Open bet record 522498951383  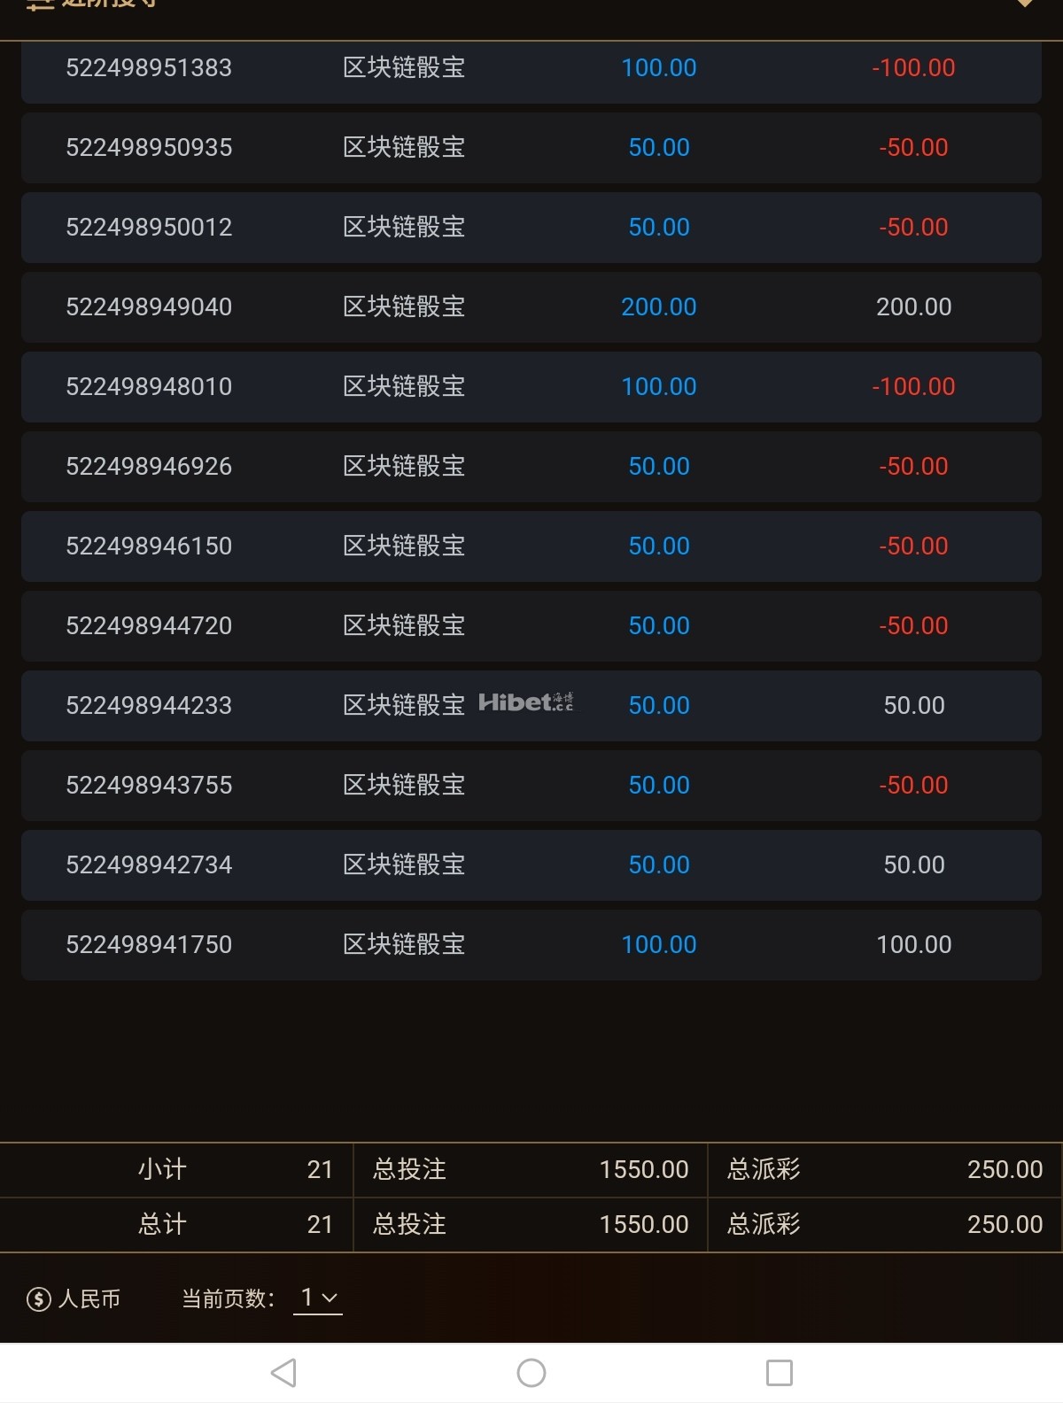coord(149,68)
